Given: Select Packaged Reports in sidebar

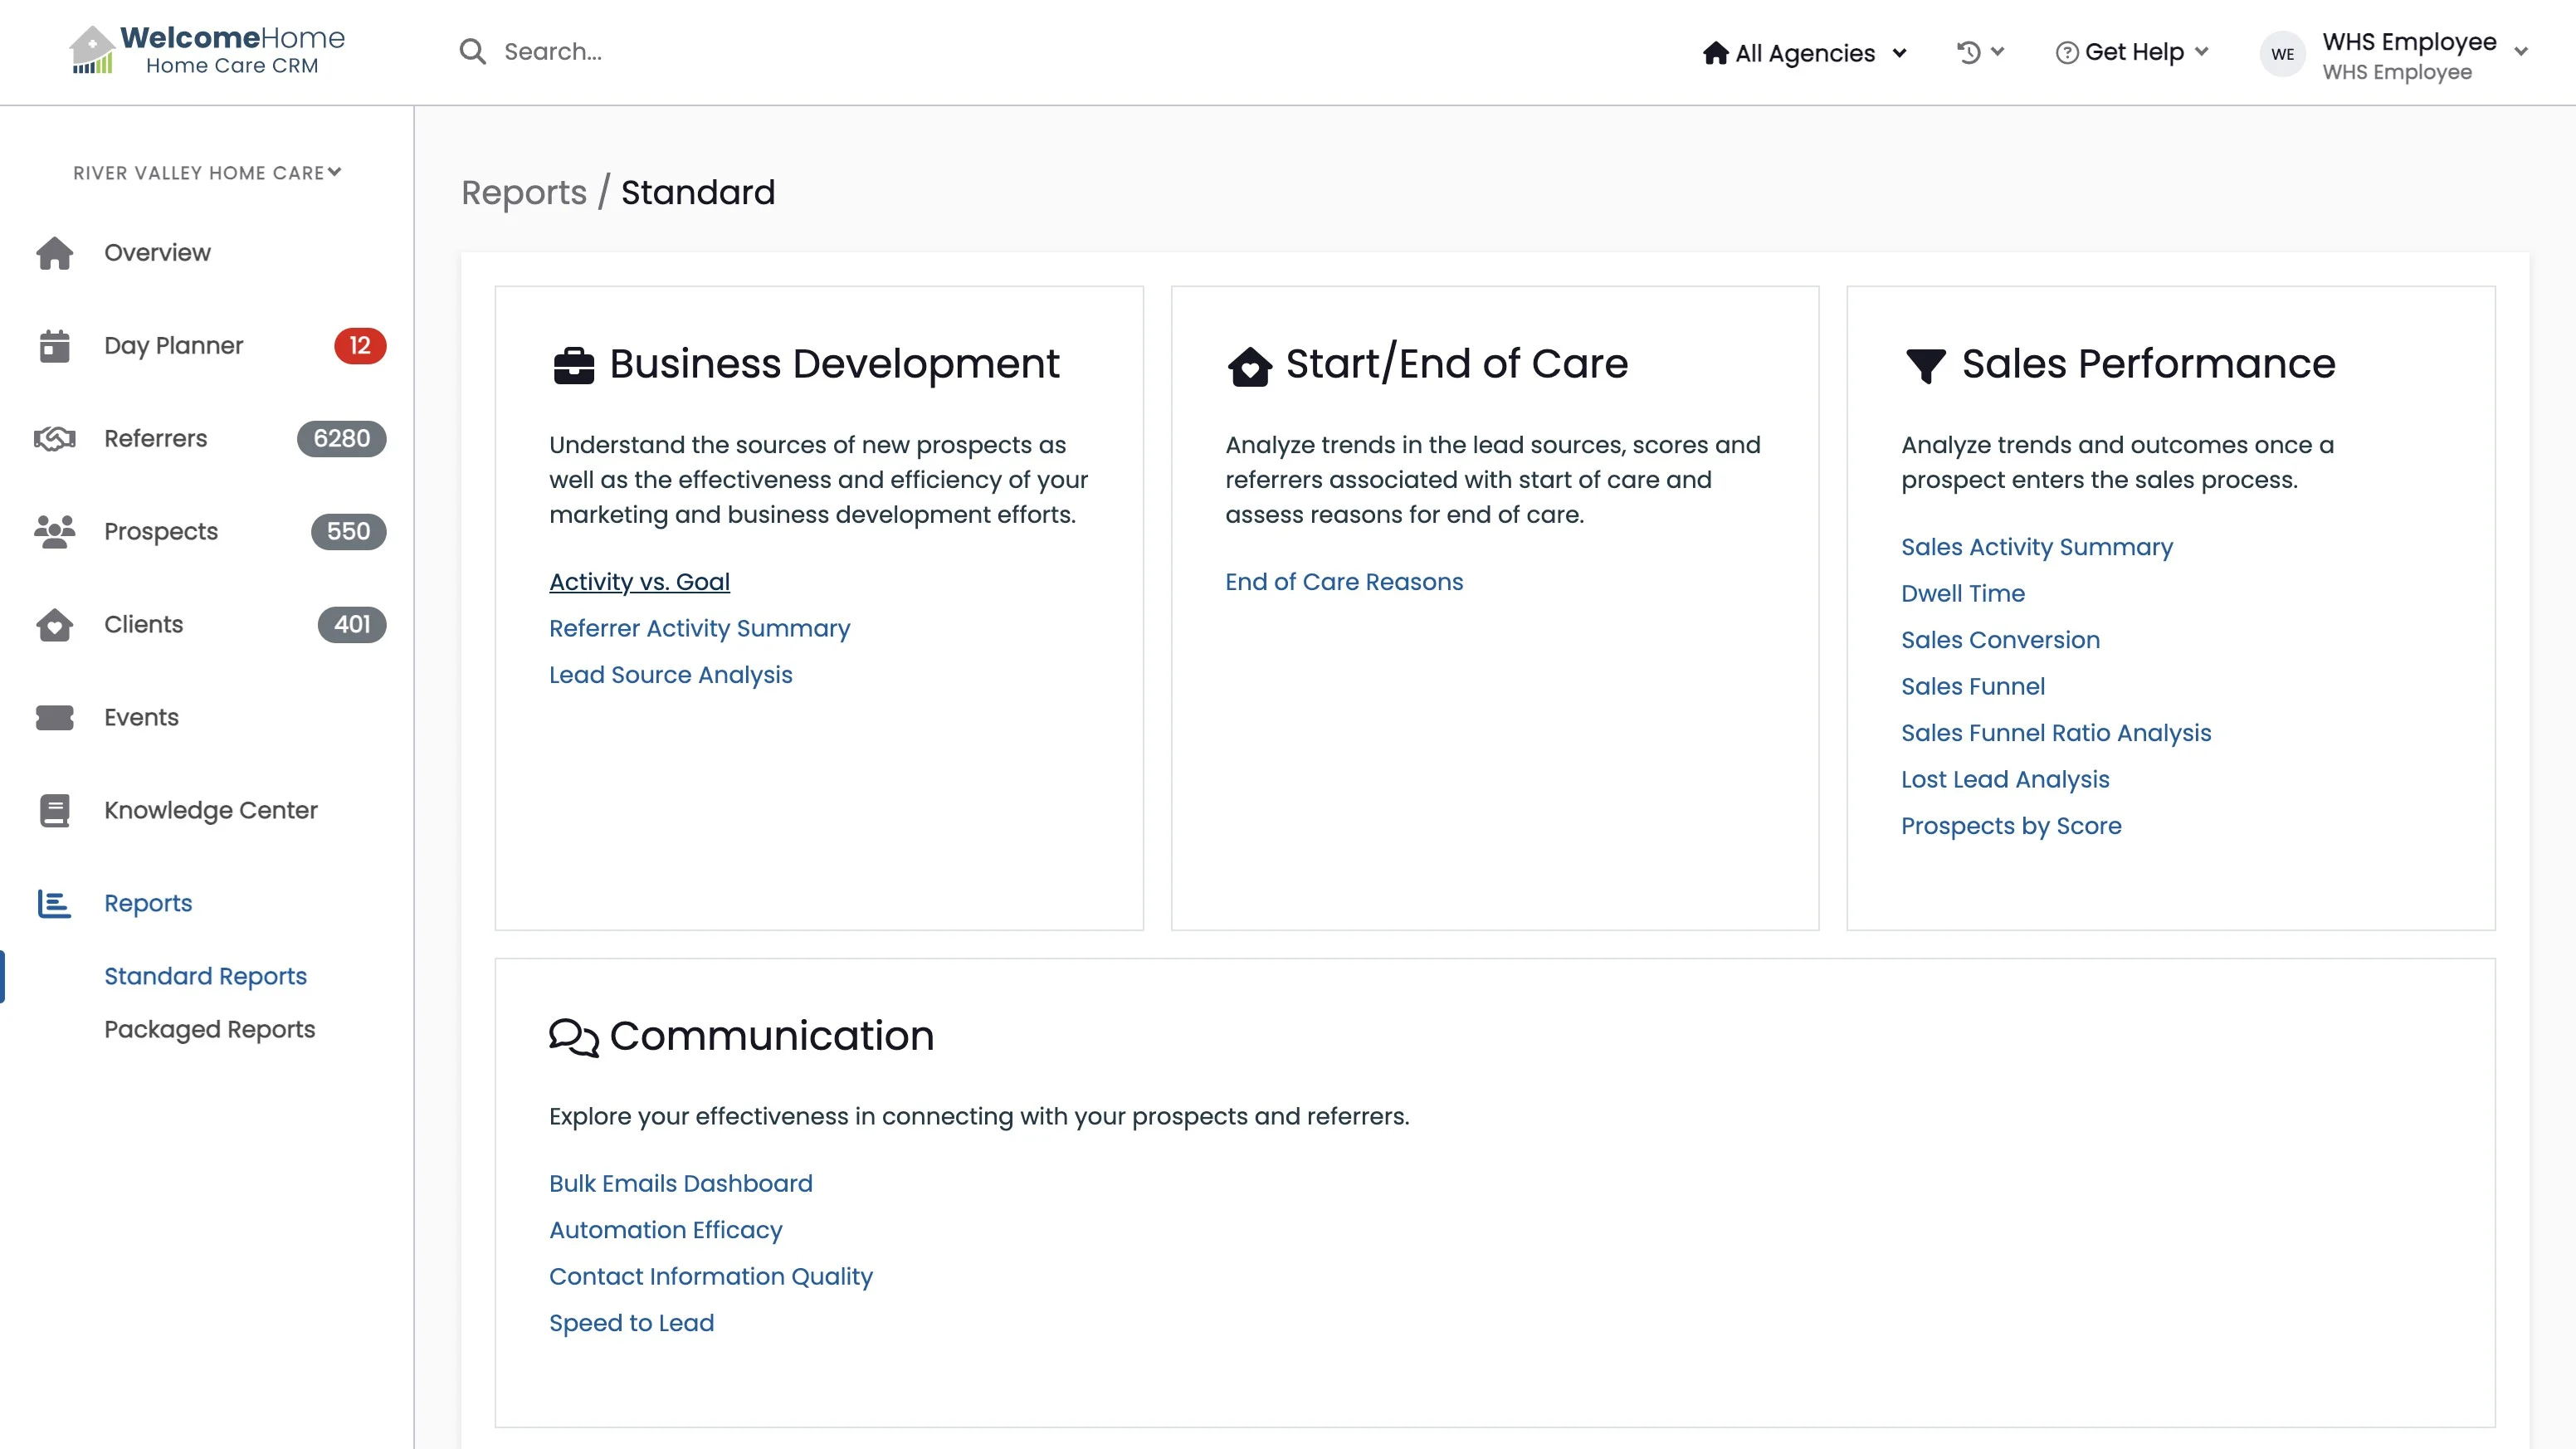Looking at the screenshot, I should [x=209, y=1030].
